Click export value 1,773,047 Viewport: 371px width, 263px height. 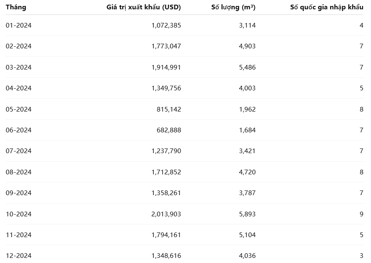tap(166, 46)
